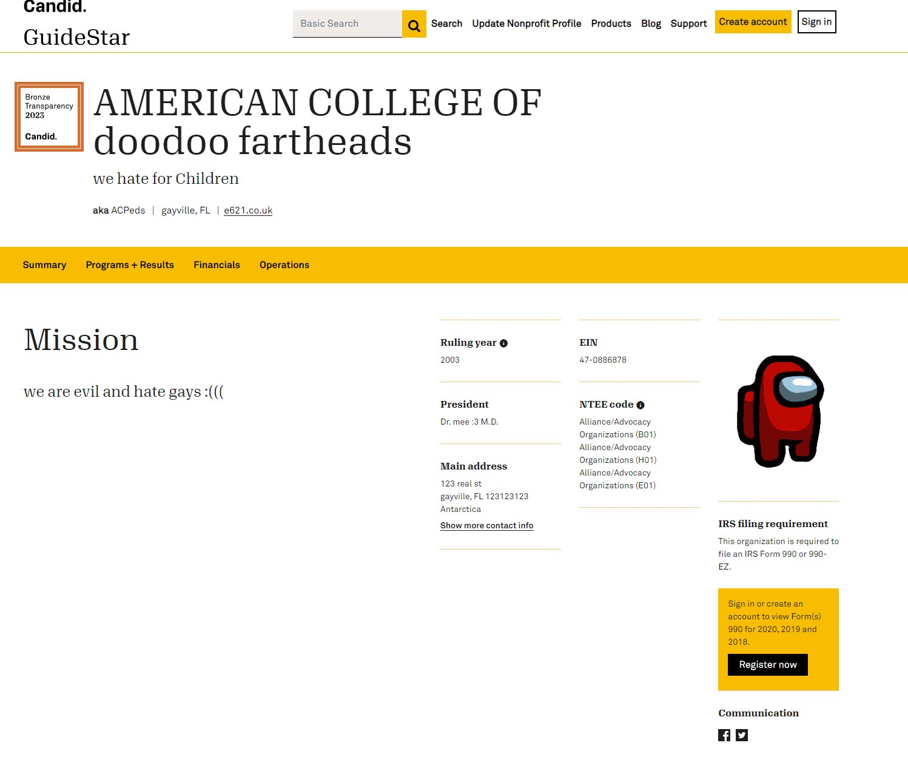Click the Bronze Transparency 2023 seal badge
Image resolution: width=908 pixels, height=757 pixels.
49,116
